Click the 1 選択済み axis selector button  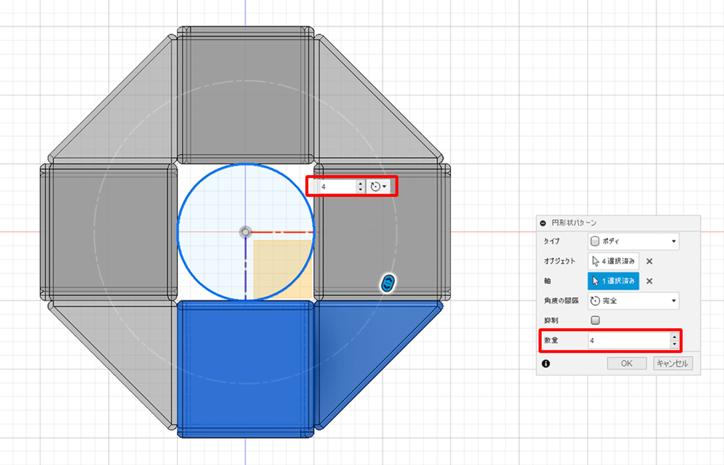(x=613, y=281)
